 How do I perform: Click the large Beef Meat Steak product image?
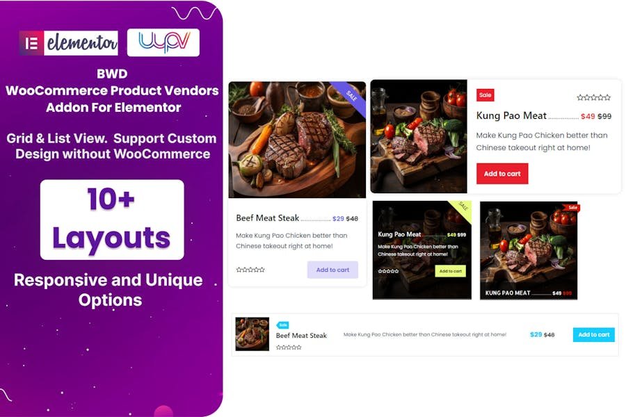[297, 140]
